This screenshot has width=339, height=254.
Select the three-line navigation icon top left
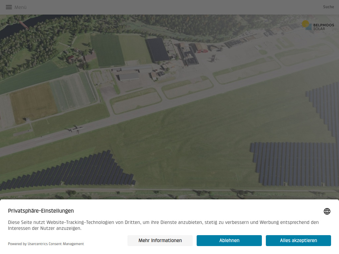pos(8,7)
